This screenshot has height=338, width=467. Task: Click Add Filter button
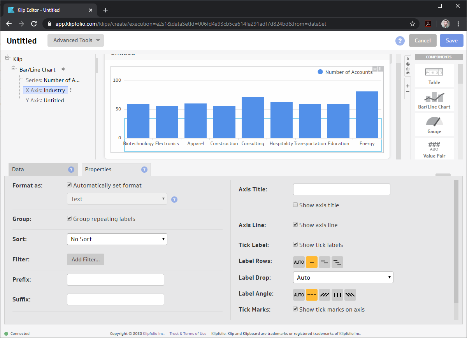(x=86, y=259)
